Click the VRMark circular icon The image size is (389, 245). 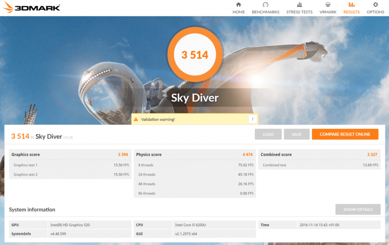328,5
